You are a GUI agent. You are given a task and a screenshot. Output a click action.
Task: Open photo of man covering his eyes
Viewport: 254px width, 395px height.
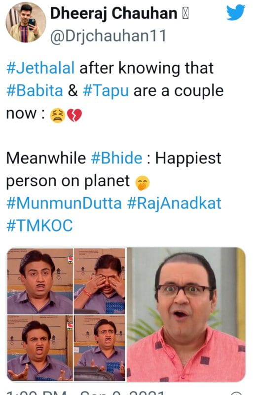[100, 281]
